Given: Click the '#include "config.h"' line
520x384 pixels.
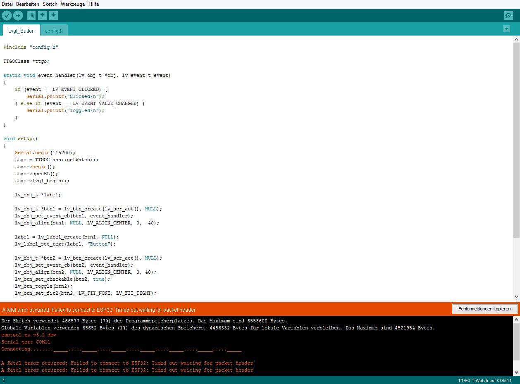Looking at the screenshot, I should (x=31, y=47).
